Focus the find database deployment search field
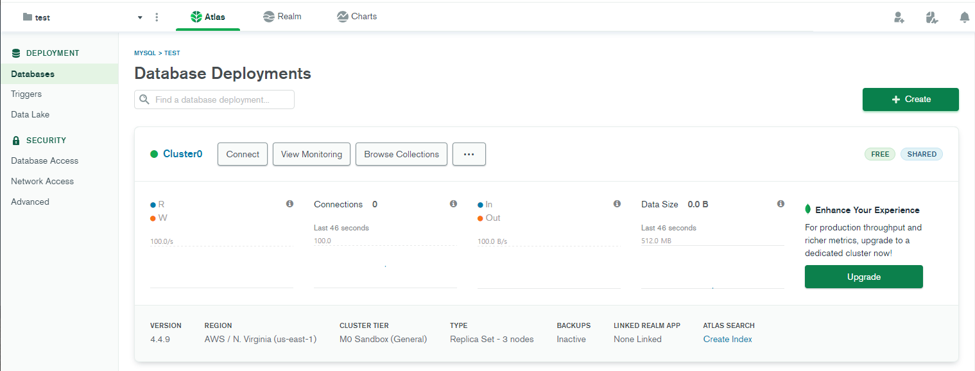This screenshot has width=975, height=371. pos(214,99)
